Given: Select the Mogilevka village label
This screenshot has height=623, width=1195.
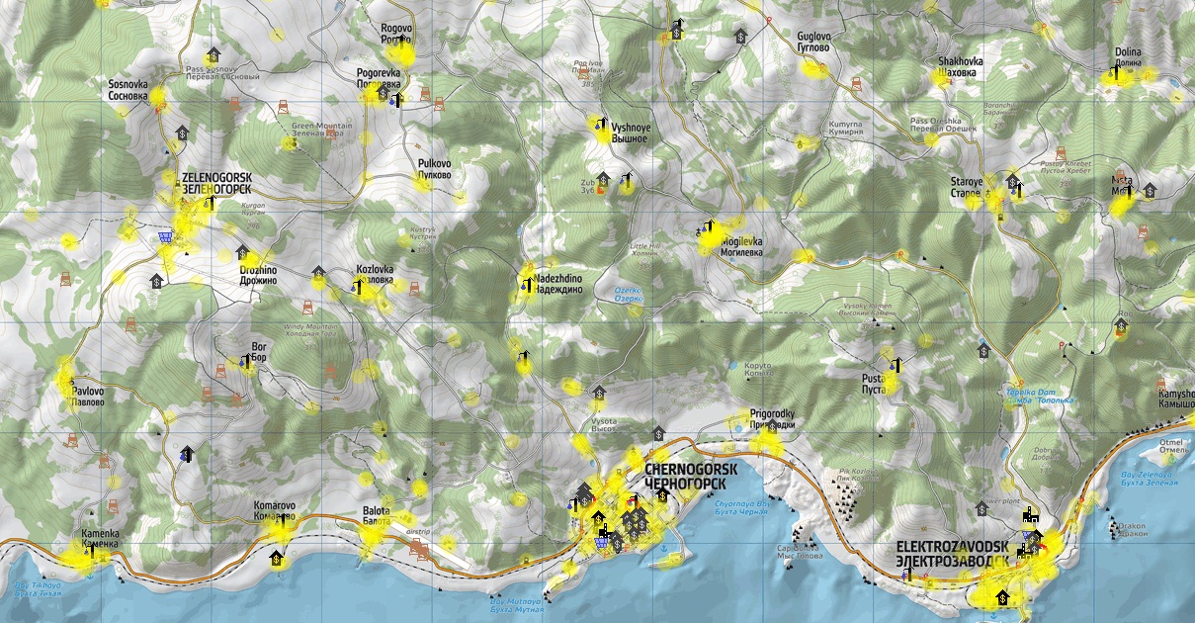Looking at the screenshot, I should [741, 246].
